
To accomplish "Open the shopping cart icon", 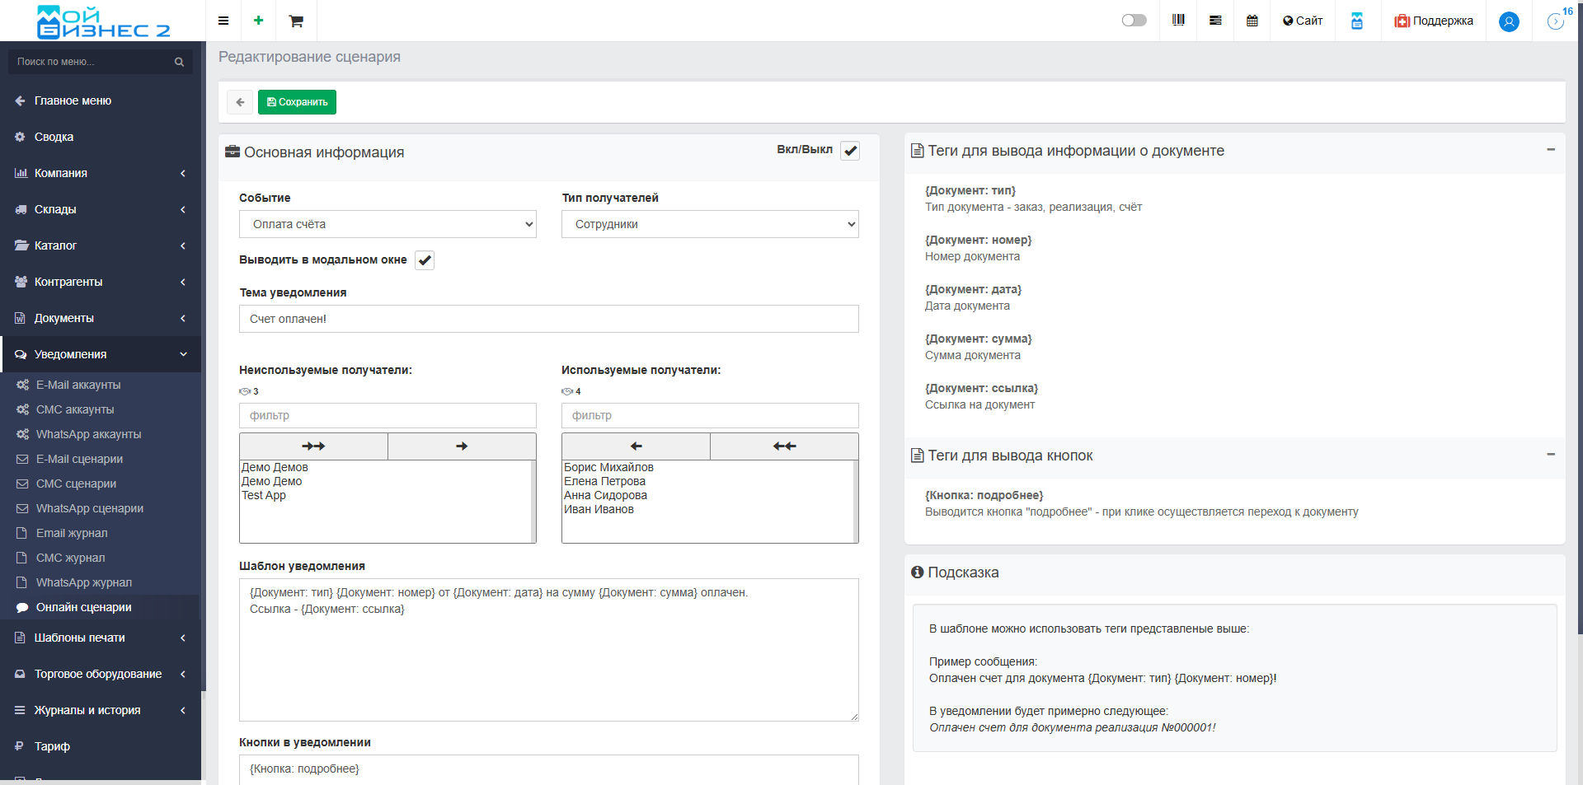I will tap(296, 21).
